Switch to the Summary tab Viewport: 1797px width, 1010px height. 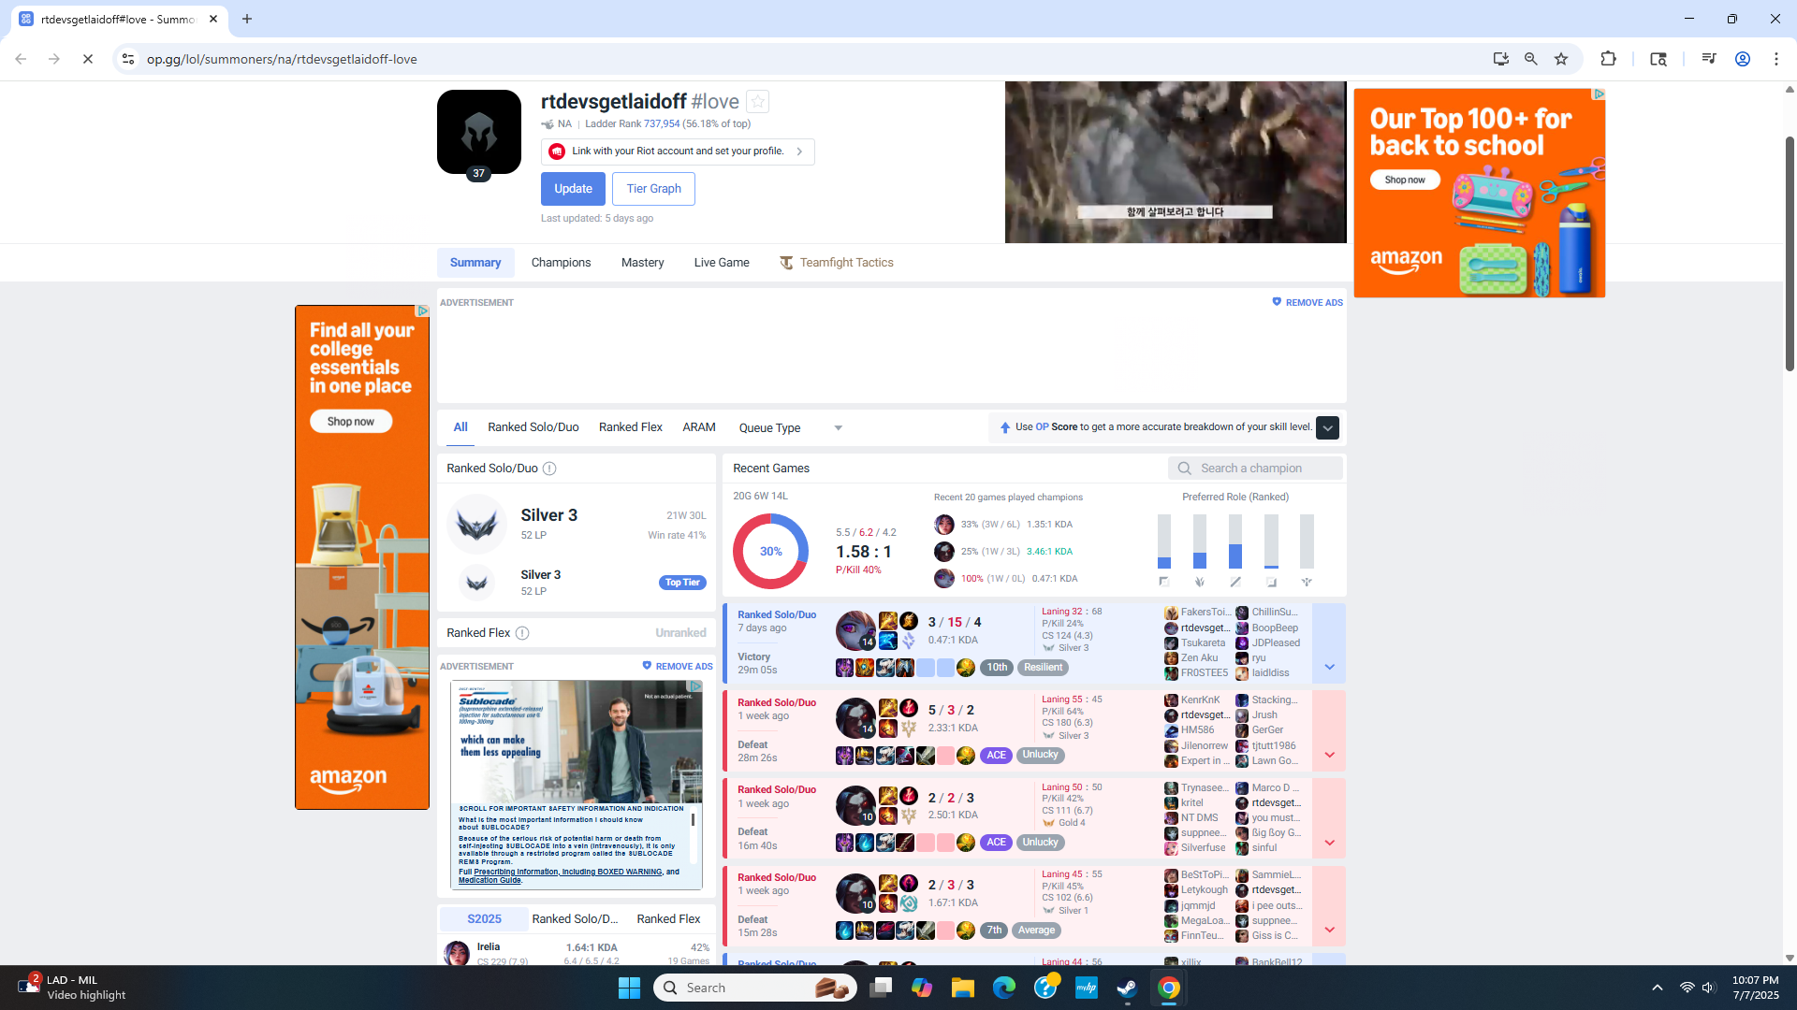pyautogui.click(x=475, y=263)
